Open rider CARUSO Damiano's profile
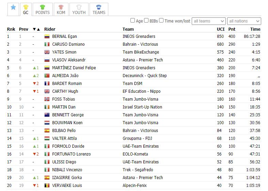 click(x=68, y=44)
